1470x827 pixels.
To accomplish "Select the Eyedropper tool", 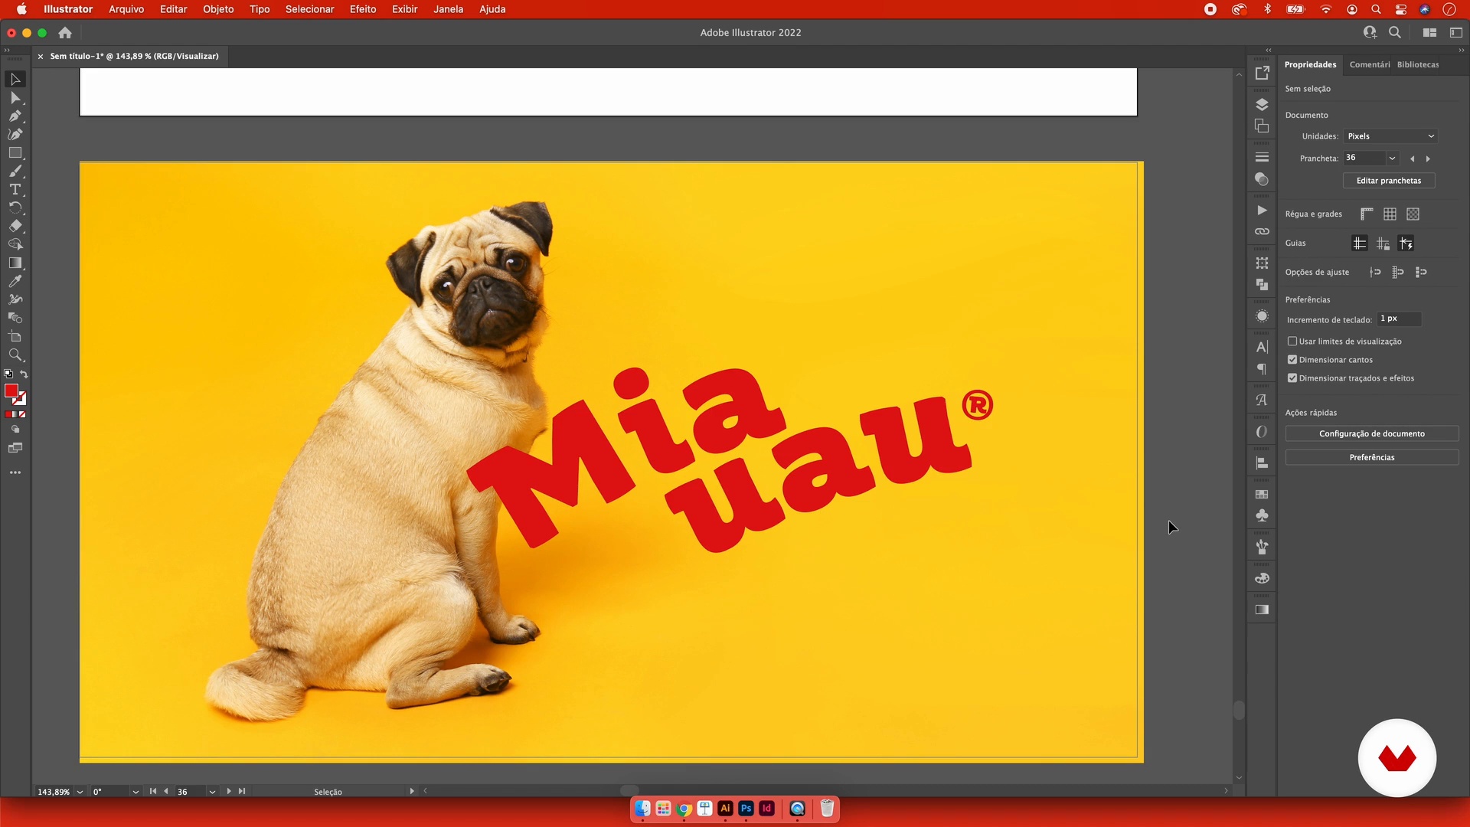I will click(15, 282).
